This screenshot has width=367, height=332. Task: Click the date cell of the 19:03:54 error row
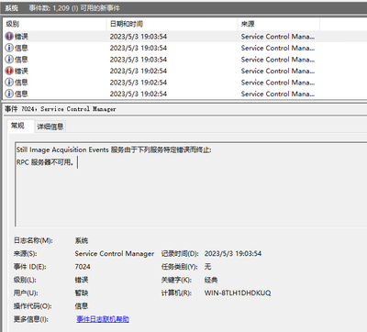(x=139, y=37)
